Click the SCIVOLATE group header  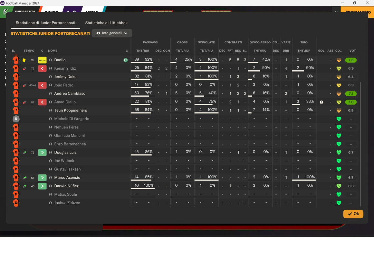[x=206, y=42]
